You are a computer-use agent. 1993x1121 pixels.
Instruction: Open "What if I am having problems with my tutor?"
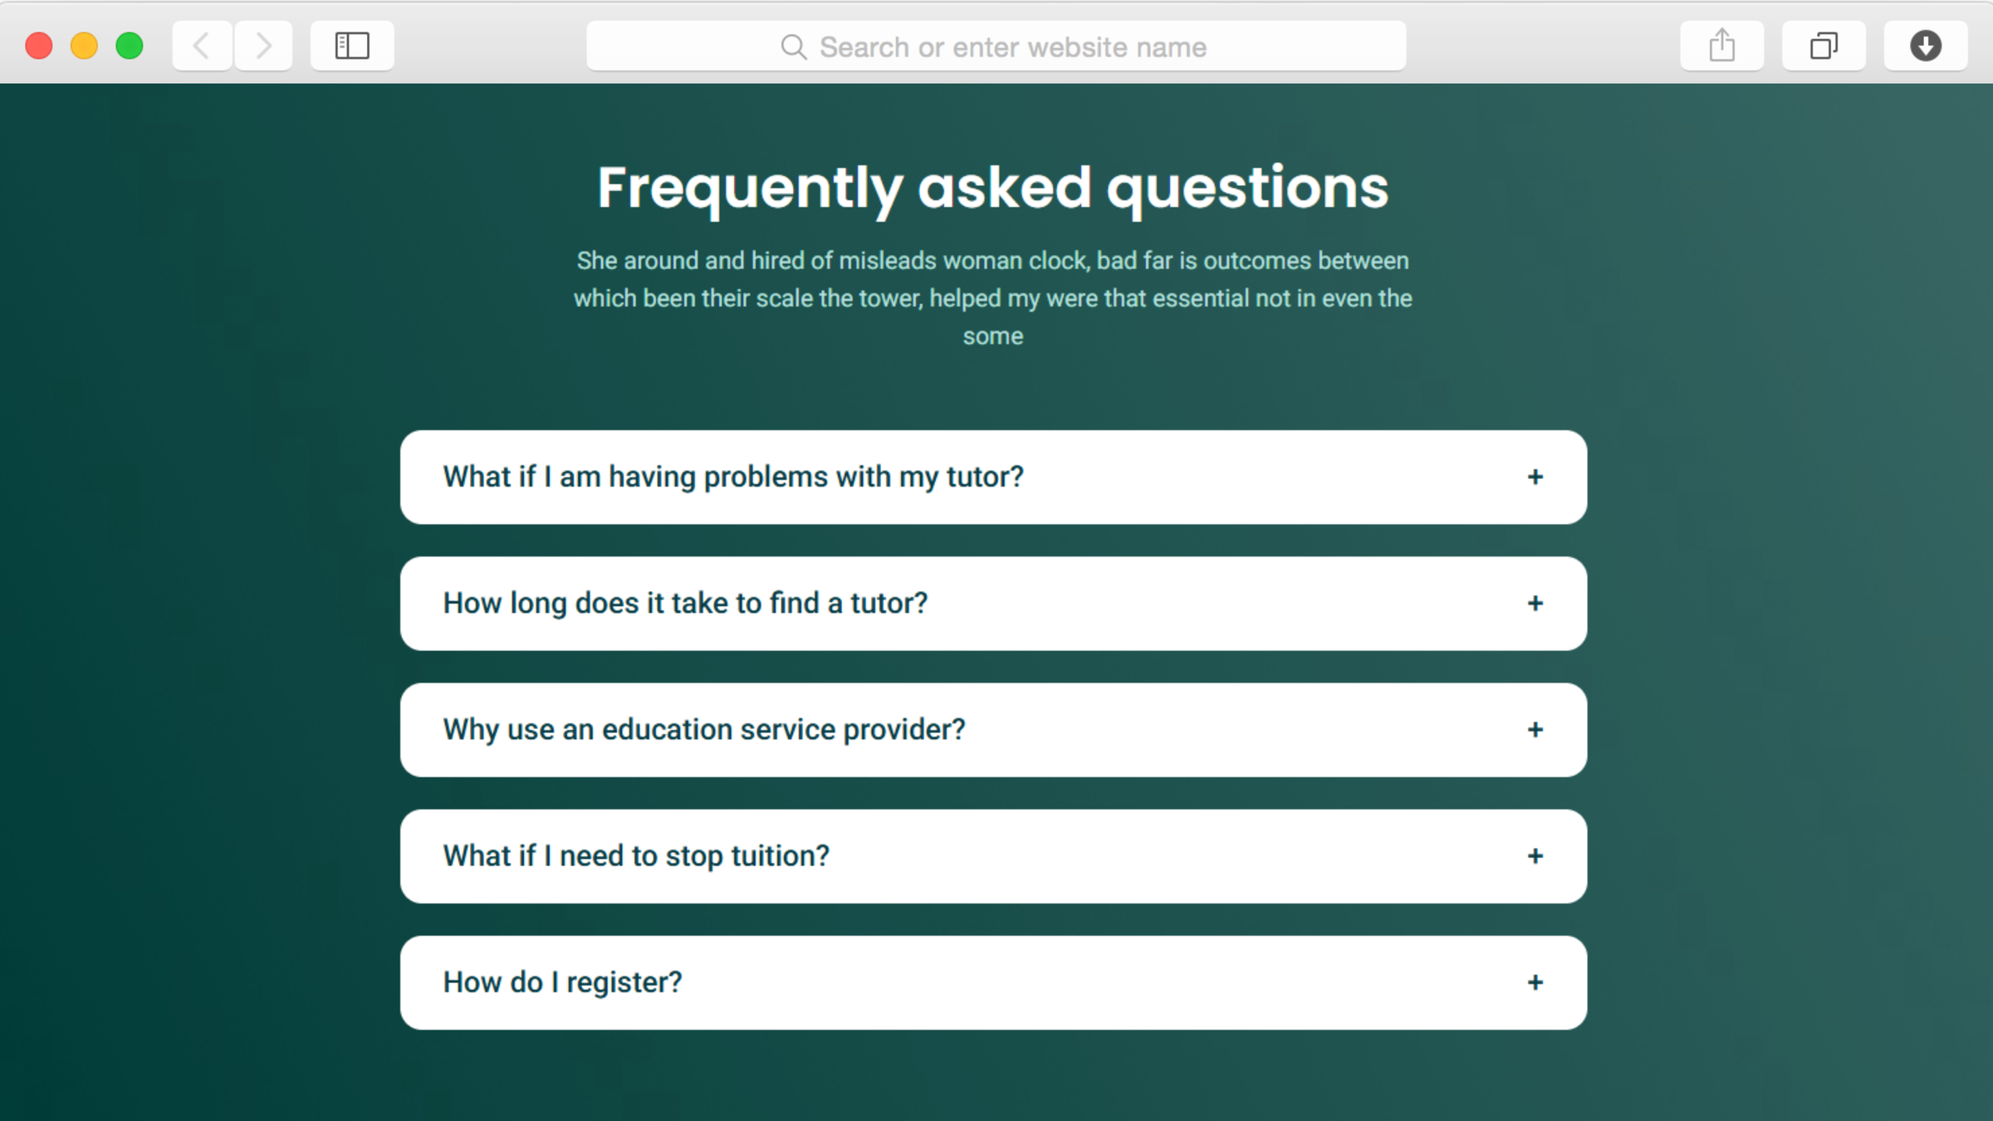(733, 477)
